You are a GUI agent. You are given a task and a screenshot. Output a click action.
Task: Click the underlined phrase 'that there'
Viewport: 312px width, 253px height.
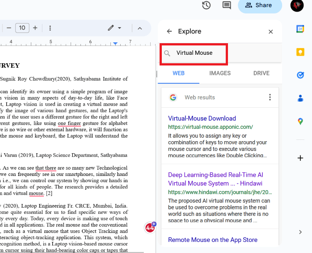[46, 168]
